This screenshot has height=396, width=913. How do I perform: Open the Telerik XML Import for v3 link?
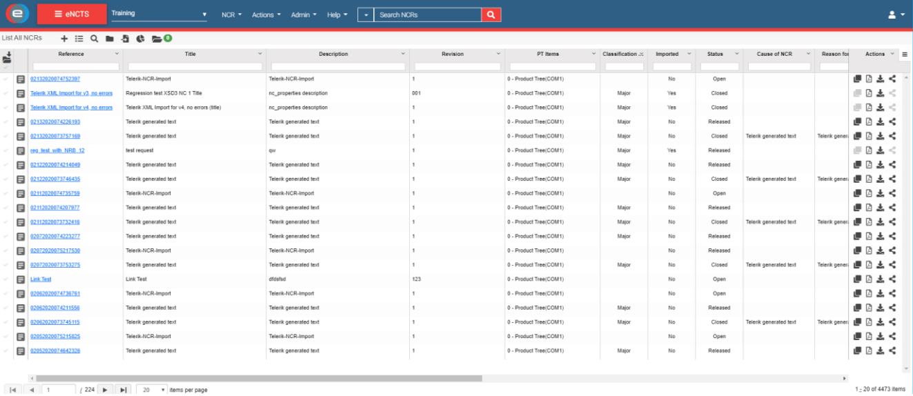pos(71,93)
